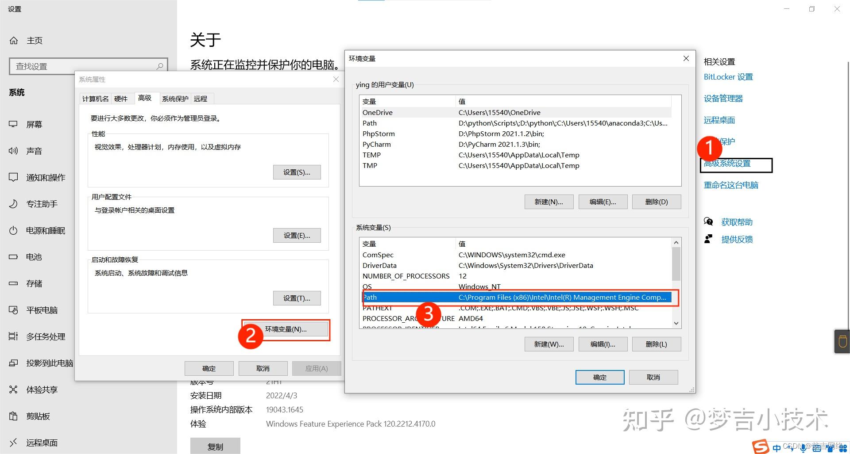
Task: Switch to the 硬件 tab
Action: click(x=121, y=98)
